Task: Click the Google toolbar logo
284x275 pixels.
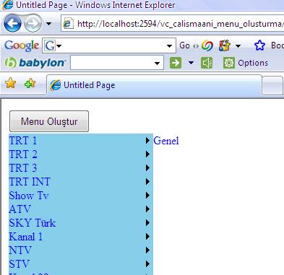Action: point(22,45)
